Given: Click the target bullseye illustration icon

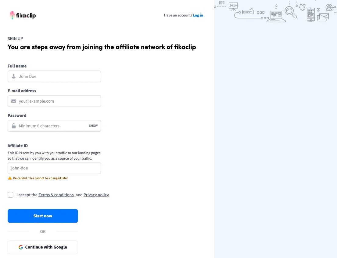Looking at the screenshot, I should point(329,7).
